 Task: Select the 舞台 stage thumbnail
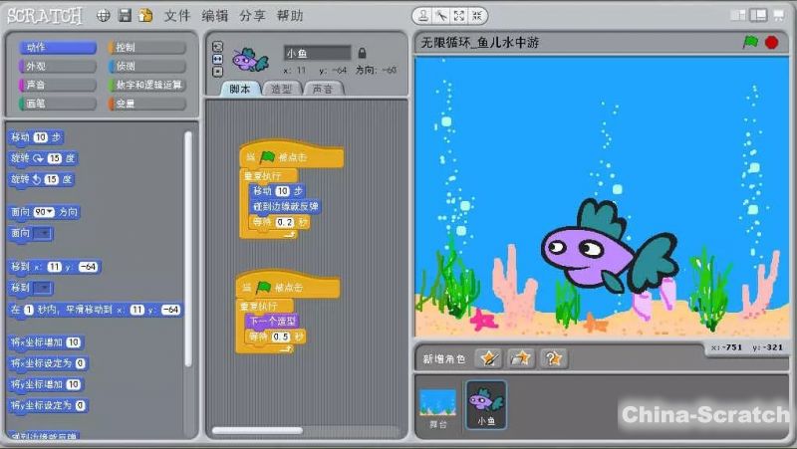(436, 406)
